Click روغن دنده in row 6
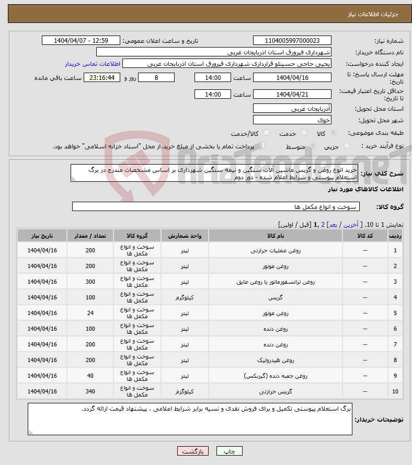The width and height of the screenshot is (412, 465). (276, 329)
